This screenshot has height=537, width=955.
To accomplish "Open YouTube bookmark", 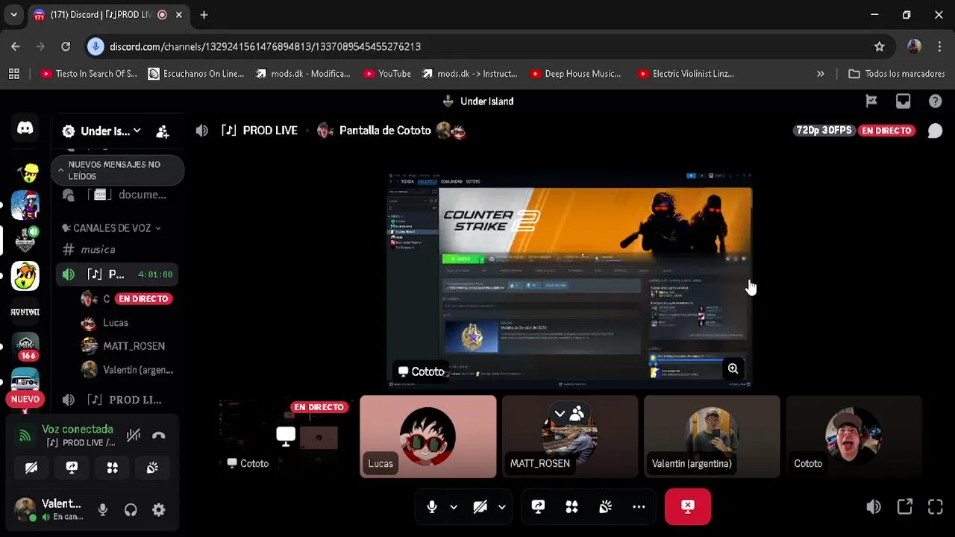I will tap(387, 74).
